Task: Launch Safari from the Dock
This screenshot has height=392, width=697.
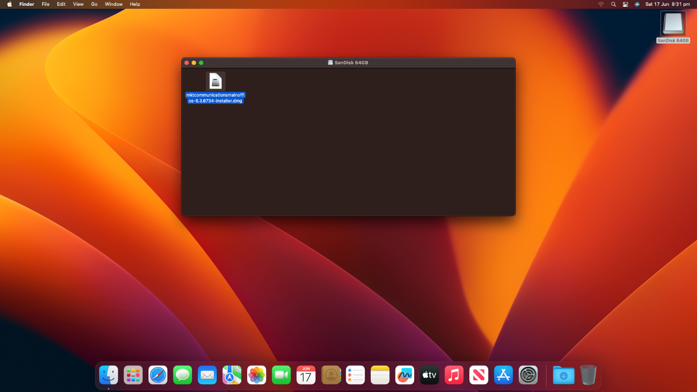Action: coord(158,375)
